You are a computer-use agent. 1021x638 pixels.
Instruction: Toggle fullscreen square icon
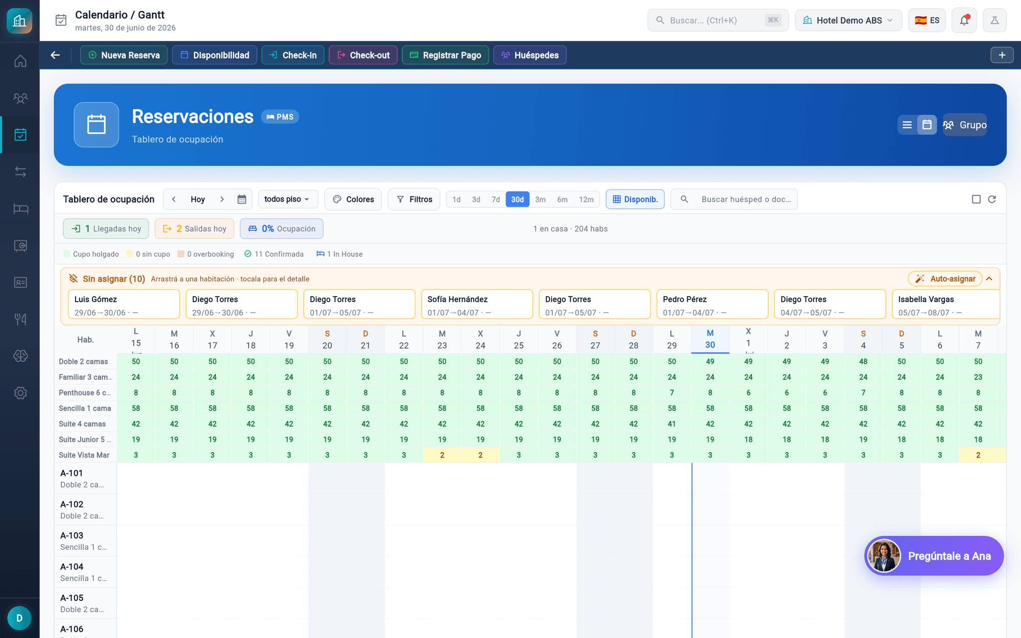pyautogui.click(x=976, y=200)
